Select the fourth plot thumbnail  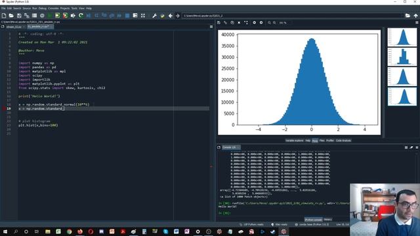[402, 96]
